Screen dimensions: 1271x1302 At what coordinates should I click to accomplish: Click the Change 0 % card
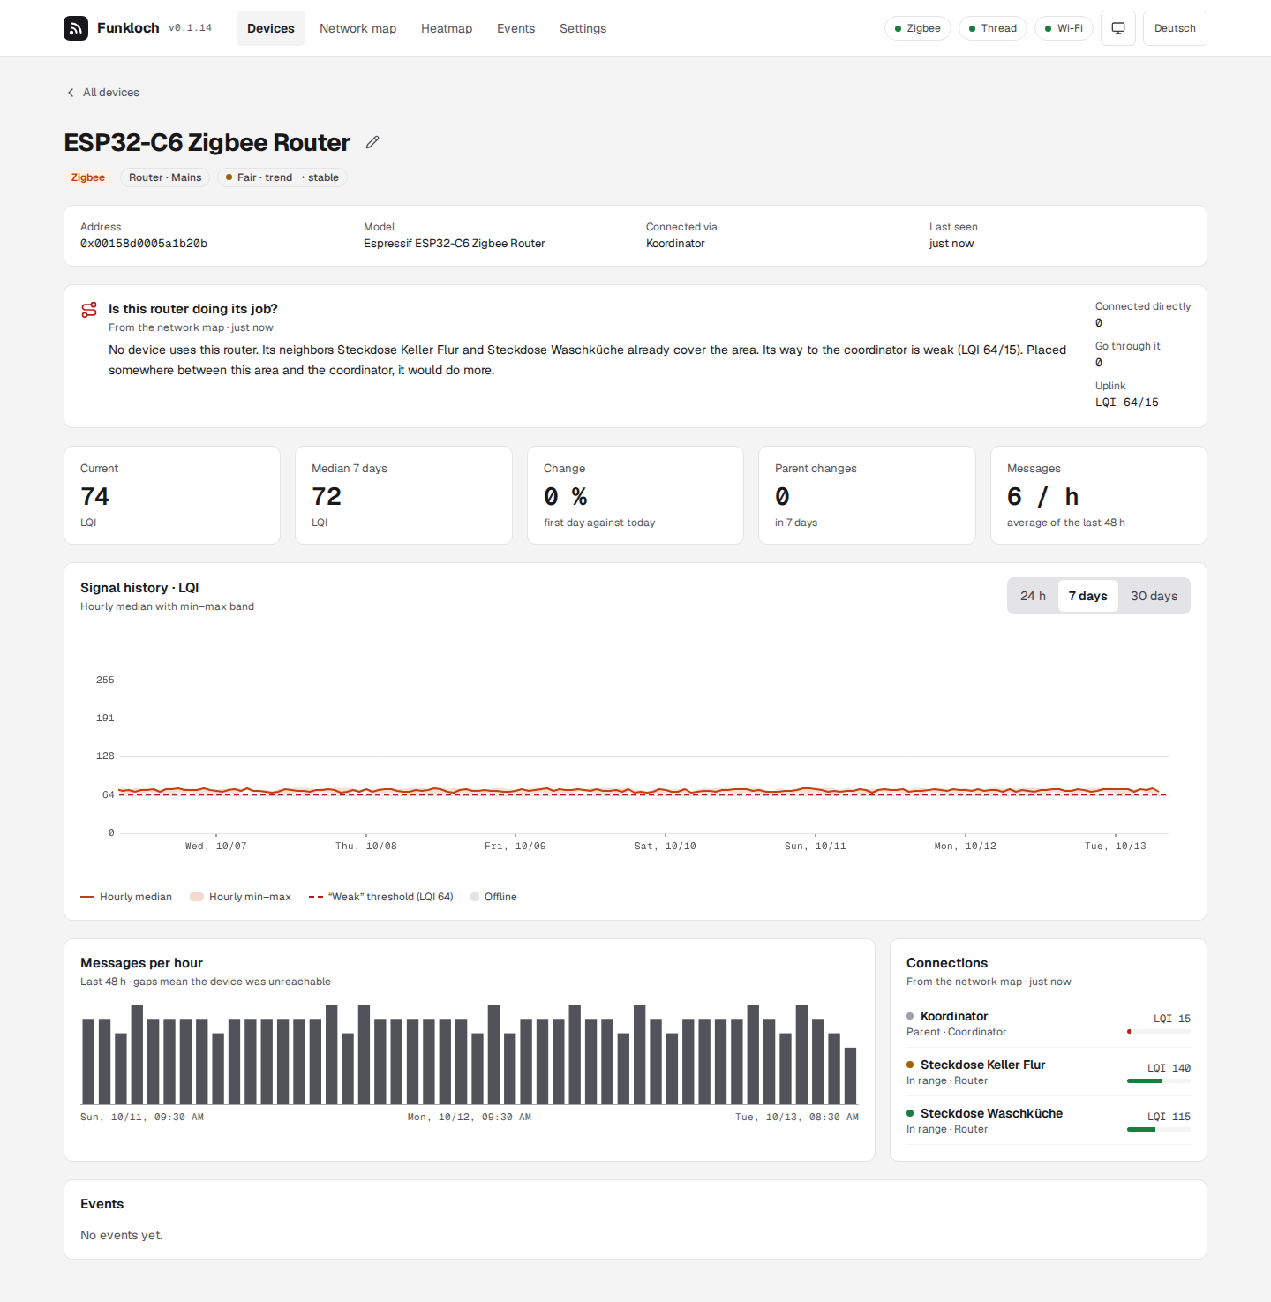(635, 495)
